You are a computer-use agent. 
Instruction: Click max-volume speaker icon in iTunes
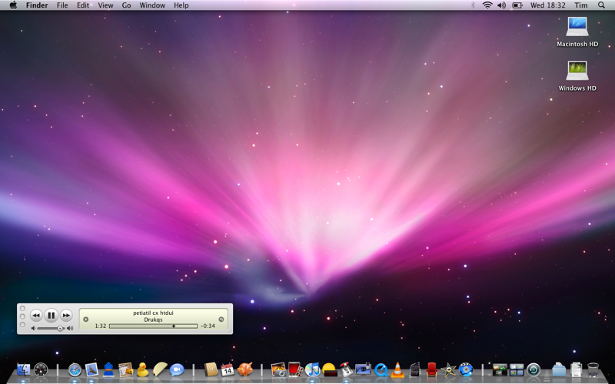coord(70,329)
